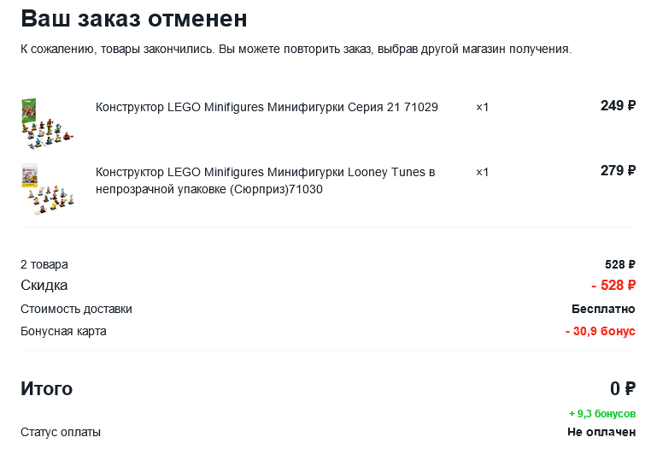This screenshot has height=455, width=657.
Task: Click the green '+ 9,3 бонусов' text
Action: tap(602, 414)
